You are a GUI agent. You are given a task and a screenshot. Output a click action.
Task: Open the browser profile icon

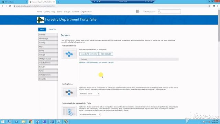coord(214,6)
